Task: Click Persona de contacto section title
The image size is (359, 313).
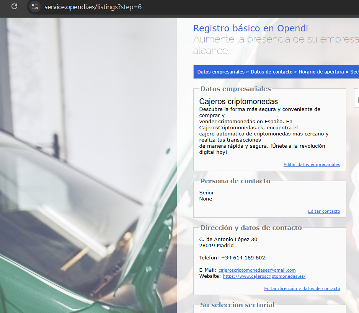Action: pos(235,181)
